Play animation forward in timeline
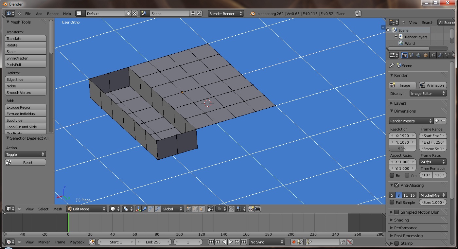The height and width of the screenshot is (249, 458). click(x=231, y=242)
